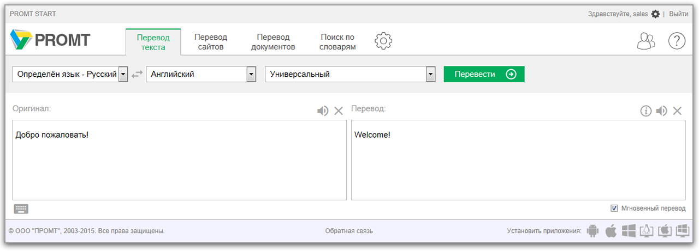The height and width of the screenshot is (251, 699).
Task: Open the Обратная связь link
Action: [349, 231]
